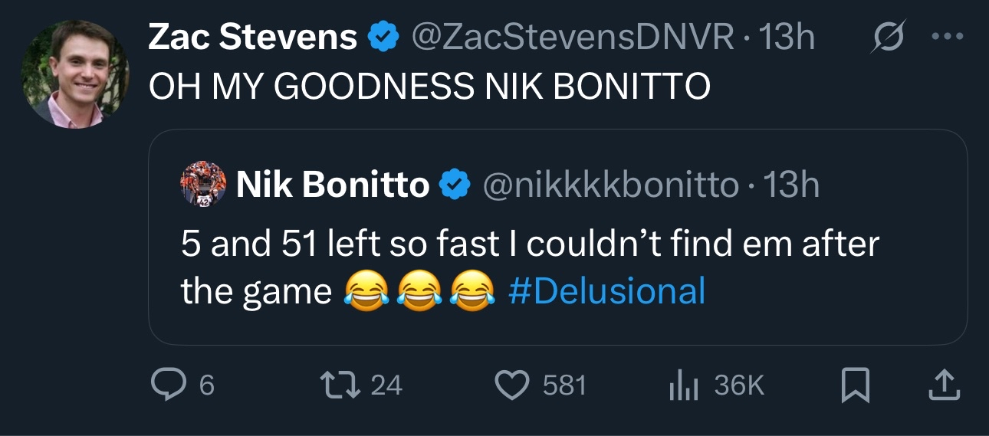Open the quoted tweet text body
Viewport: 989px width, 436px height.
click(529, 245)
